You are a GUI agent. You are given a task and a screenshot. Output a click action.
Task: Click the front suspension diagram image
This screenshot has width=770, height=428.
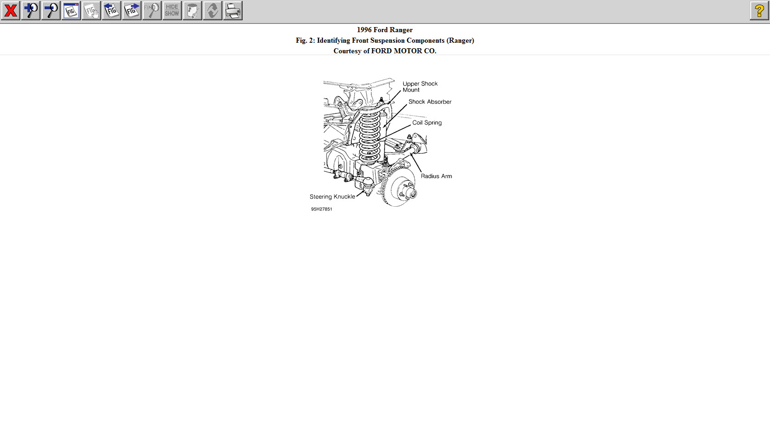(381, 145)
